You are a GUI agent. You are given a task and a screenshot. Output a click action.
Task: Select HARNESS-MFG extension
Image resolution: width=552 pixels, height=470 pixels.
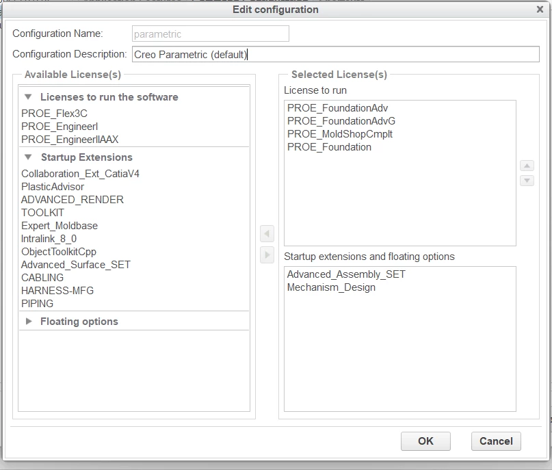point(57,291)
